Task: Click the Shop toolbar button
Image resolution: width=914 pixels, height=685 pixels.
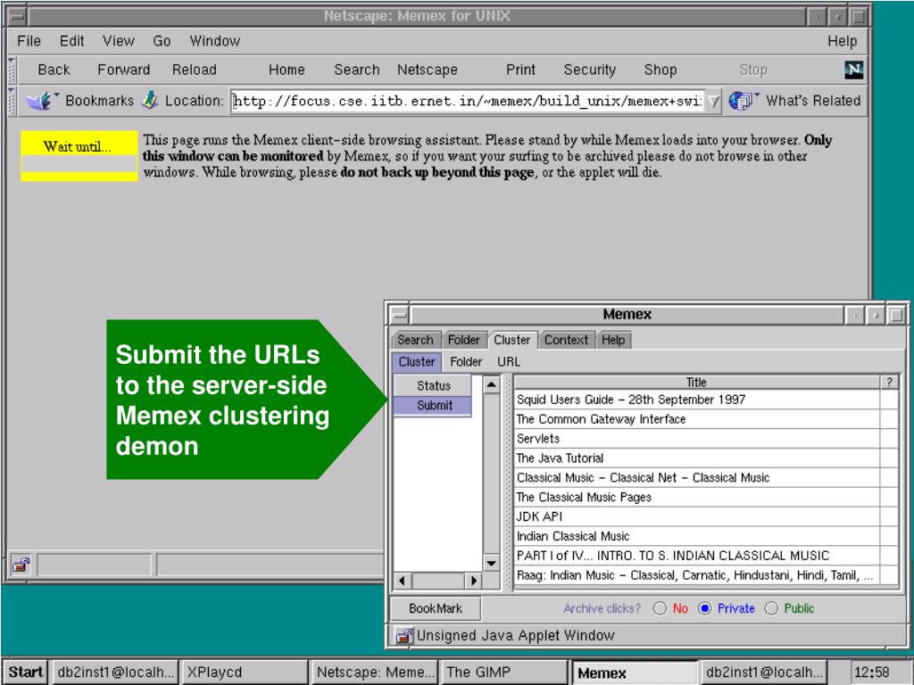Action: point(660,70)
